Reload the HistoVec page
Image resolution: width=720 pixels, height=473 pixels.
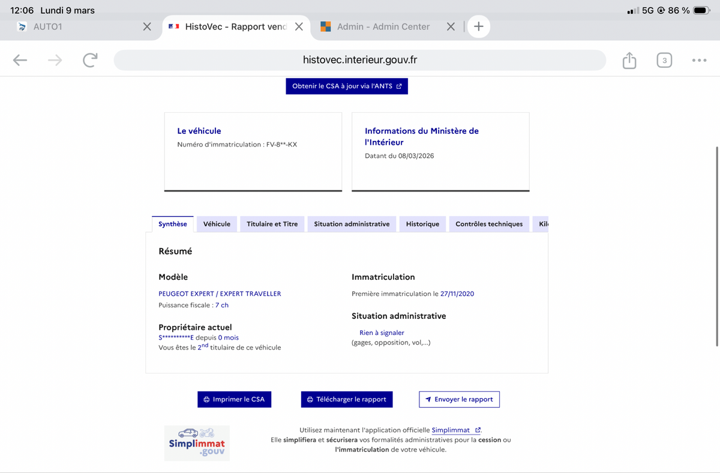click(x=90, y=60)
